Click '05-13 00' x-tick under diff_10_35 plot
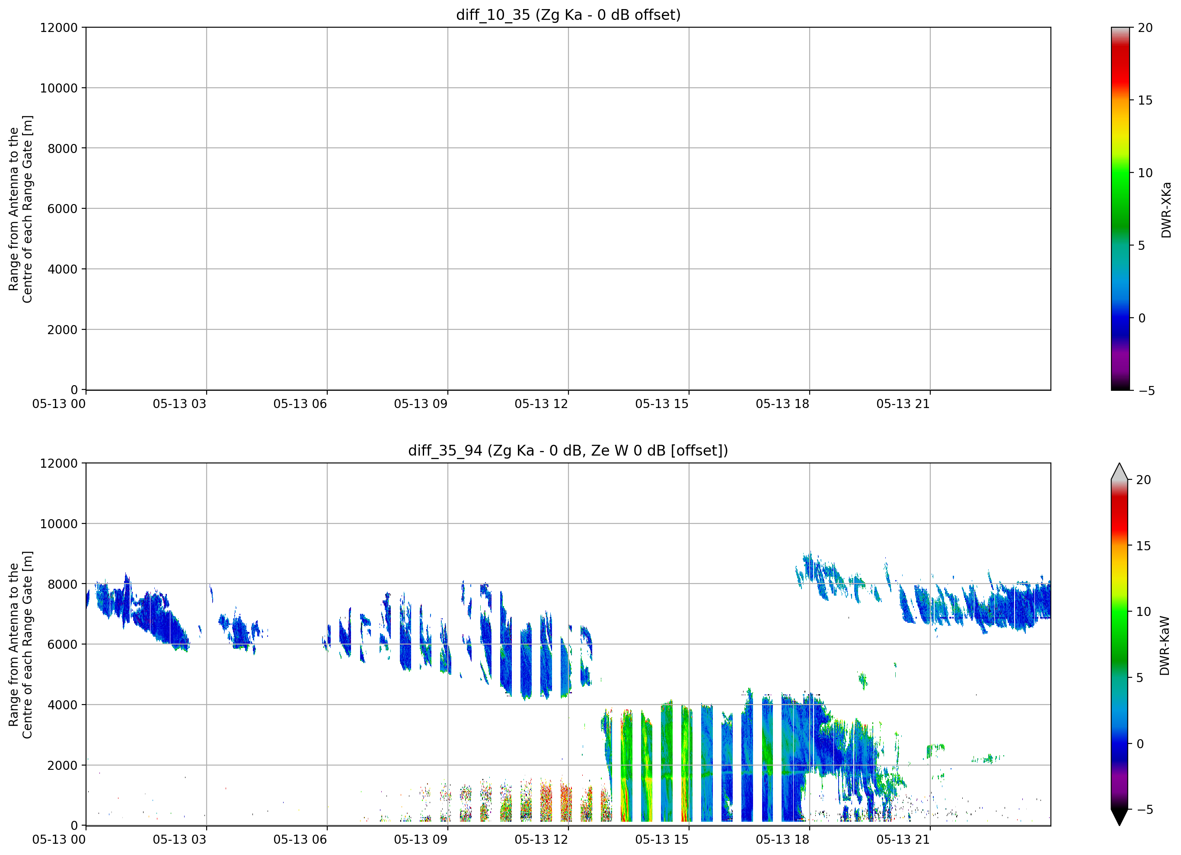This screenshot has width=1181, height=855. [x=59, y=404]
